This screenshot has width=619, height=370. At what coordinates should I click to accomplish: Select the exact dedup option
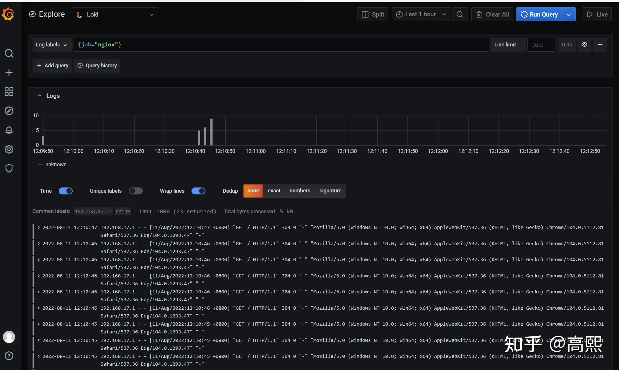coord(274,191)
